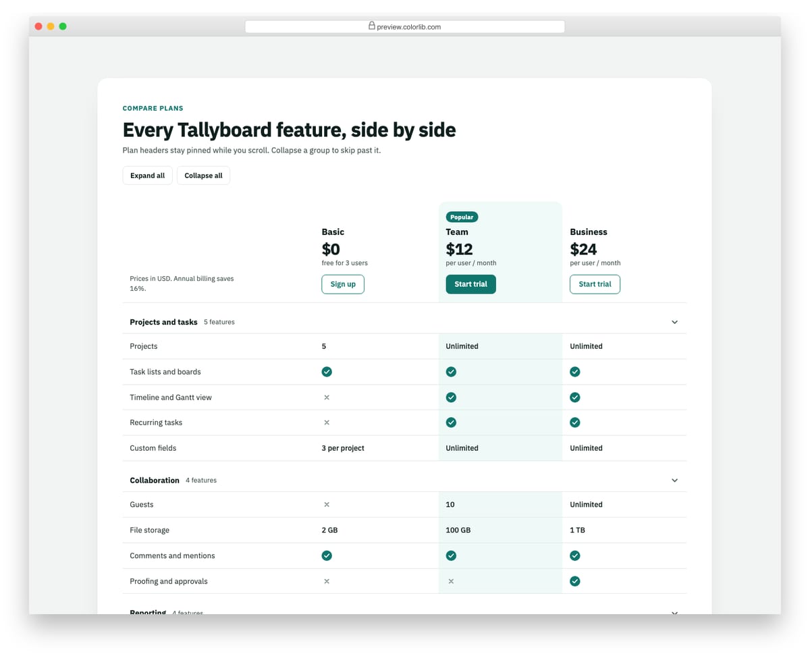Click the 2 GB storage value
810x656 pixels.
[x=329, y=530]
